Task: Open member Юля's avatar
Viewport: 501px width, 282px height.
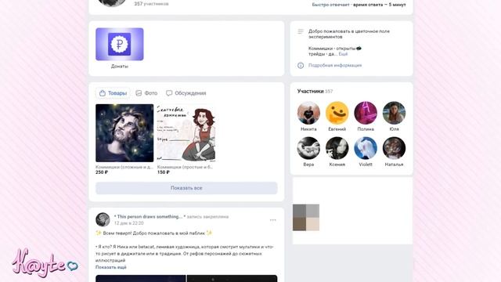Action: pos(394,113)
